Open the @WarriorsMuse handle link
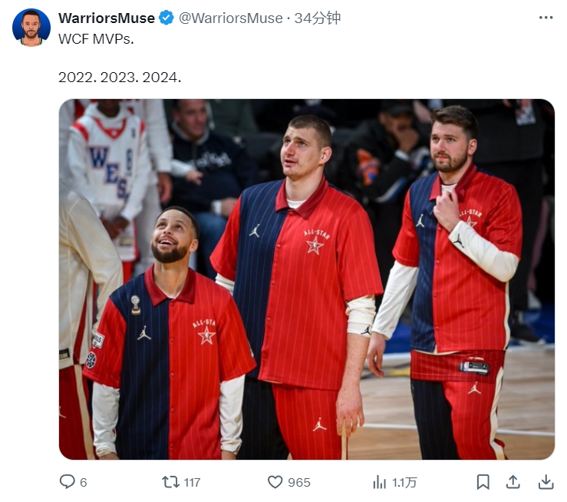This screenshot has height=502, width=567. (x=231, y=18)
